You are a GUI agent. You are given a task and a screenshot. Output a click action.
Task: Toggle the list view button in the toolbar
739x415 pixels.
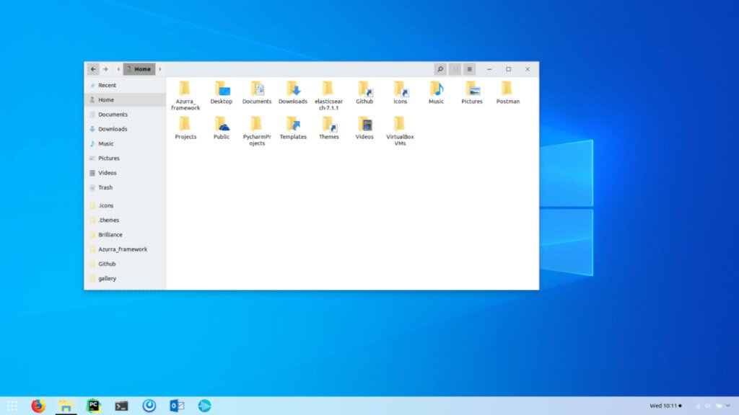455,68
